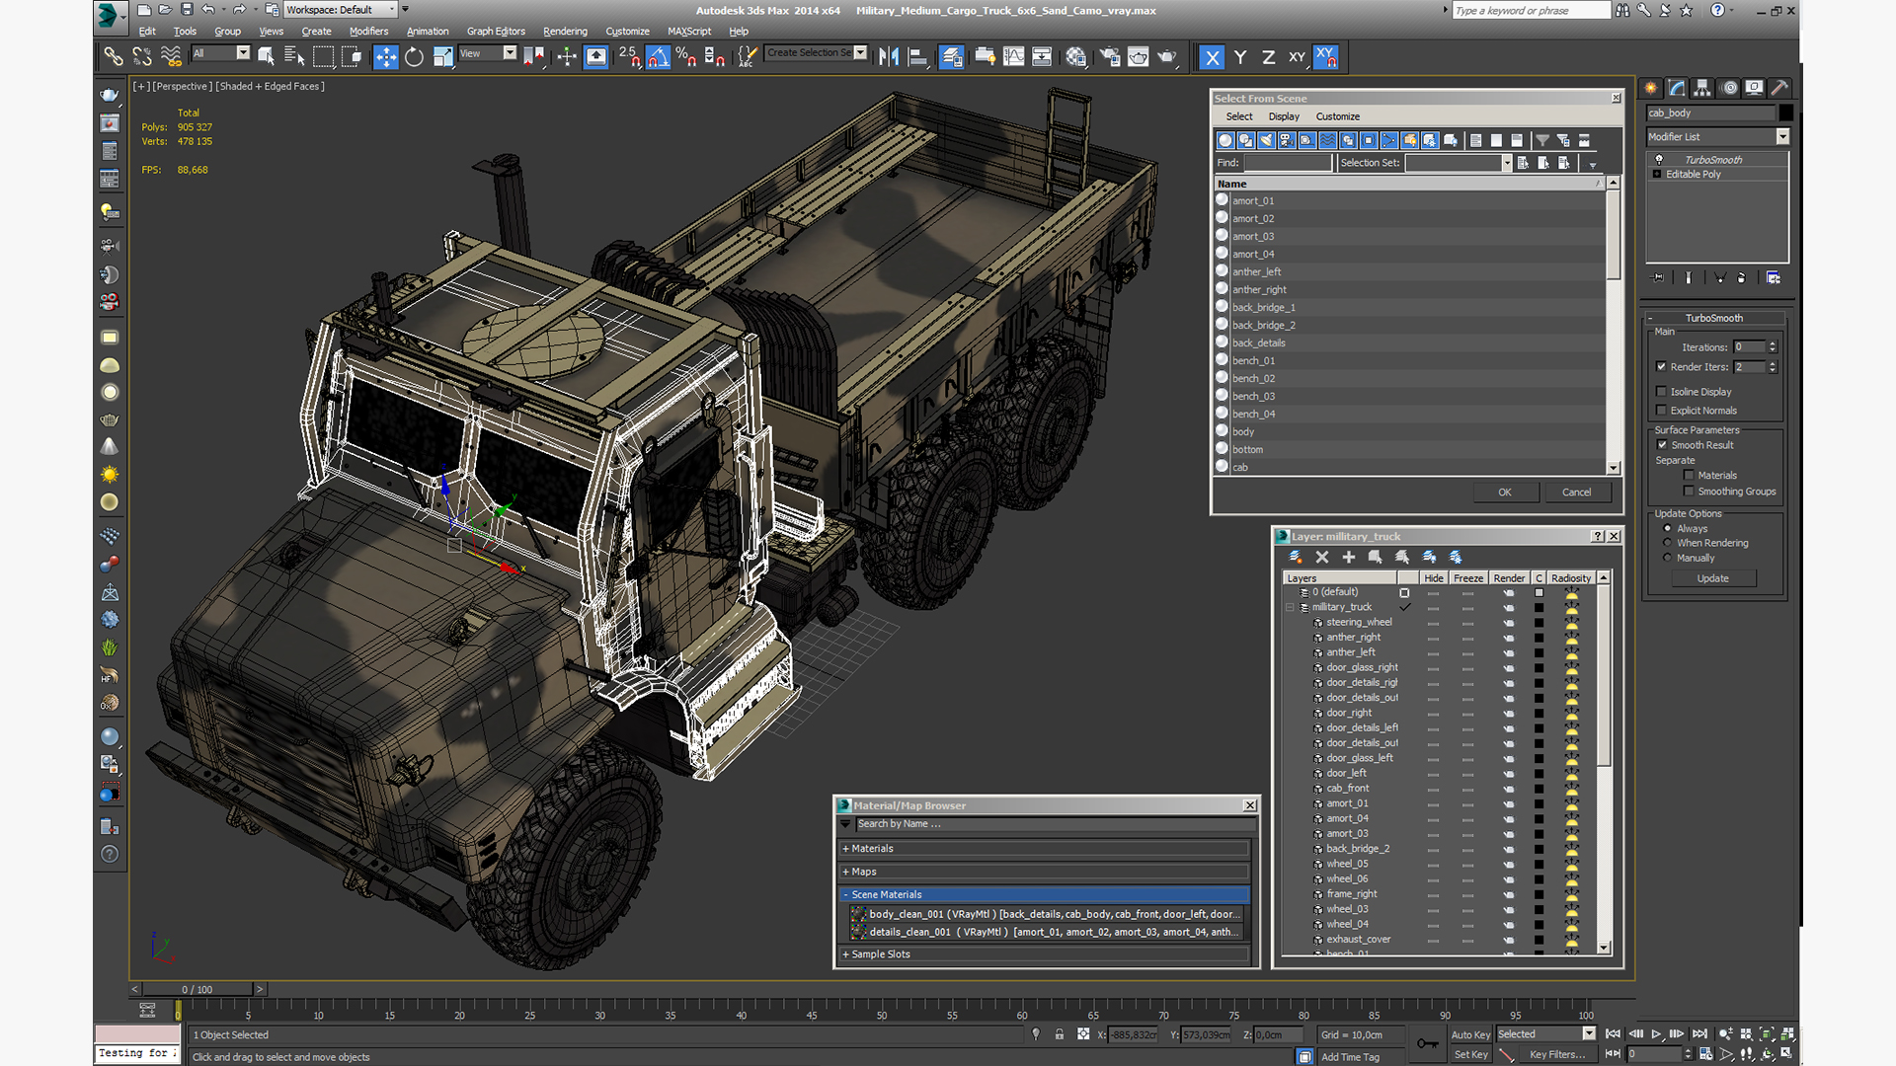Open the Selection Set dropdown in Select From Scene

coord(1459,163)
